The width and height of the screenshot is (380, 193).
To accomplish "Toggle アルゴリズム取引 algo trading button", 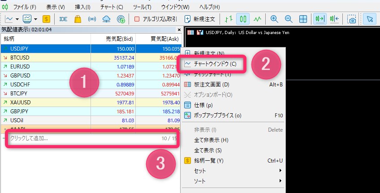I will tap(155, 19).
